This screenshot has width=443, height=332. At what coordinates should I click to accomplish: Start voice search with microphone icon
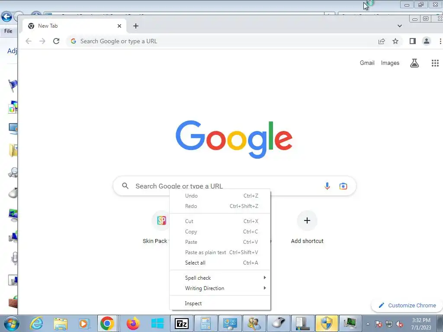point(327,186)
